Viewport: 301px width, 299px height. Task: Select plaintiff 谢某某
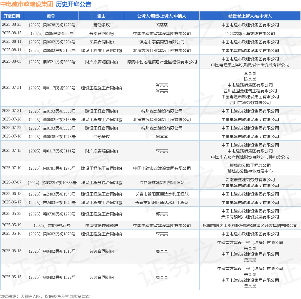click(162, 137)
